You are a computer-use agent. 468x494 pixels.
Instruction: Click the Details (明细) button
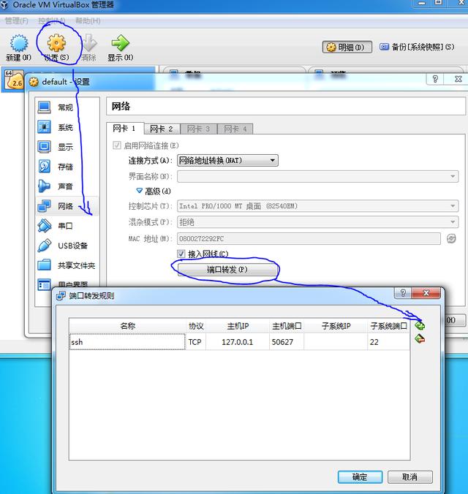pyautogui.click(x=347, y=47)
